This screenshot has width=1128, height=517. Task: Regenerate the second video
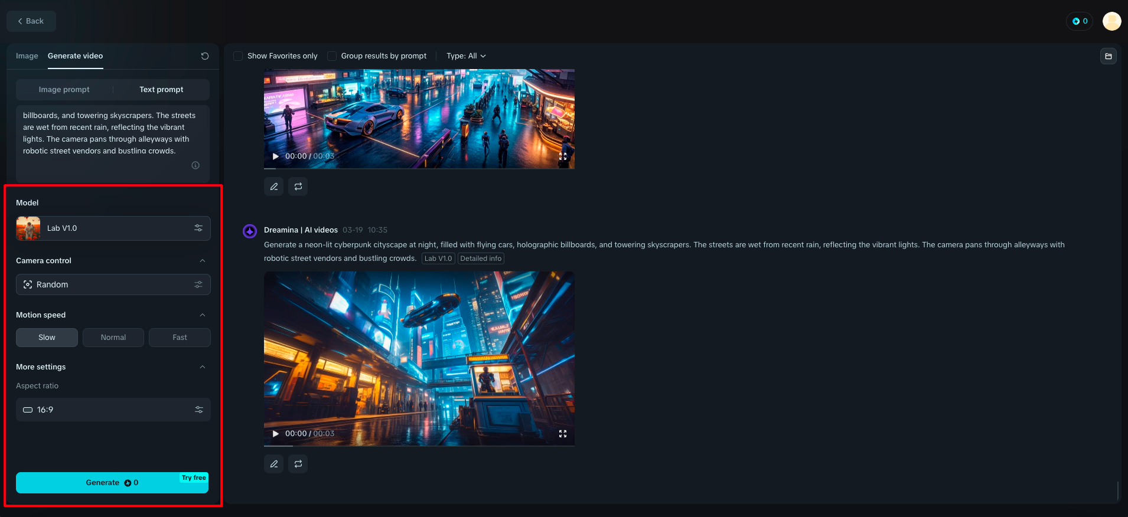point(298,464)
